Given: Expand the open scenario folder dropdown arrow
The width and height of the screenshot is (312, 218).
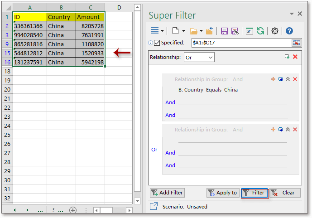Looking at the screenshot, I should 202,31.
